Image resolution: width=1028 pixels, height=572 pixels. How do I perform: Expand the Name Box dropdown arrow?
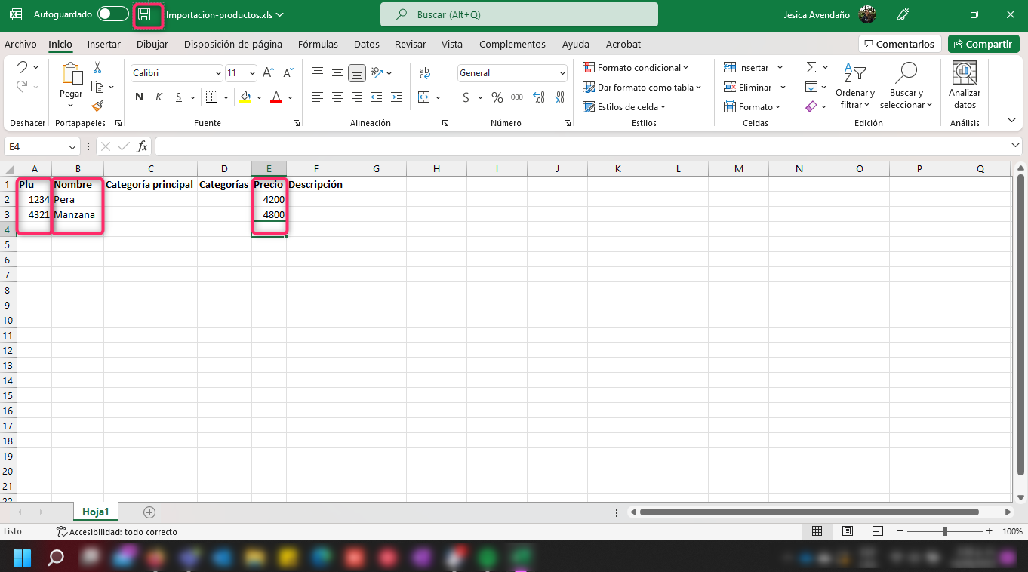point(72,146)
